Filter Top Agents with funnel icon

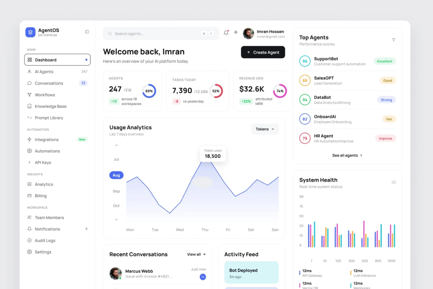[394, 40]
